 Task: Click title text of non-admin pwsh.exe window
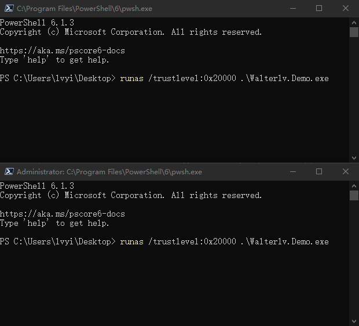click(85, 9)
